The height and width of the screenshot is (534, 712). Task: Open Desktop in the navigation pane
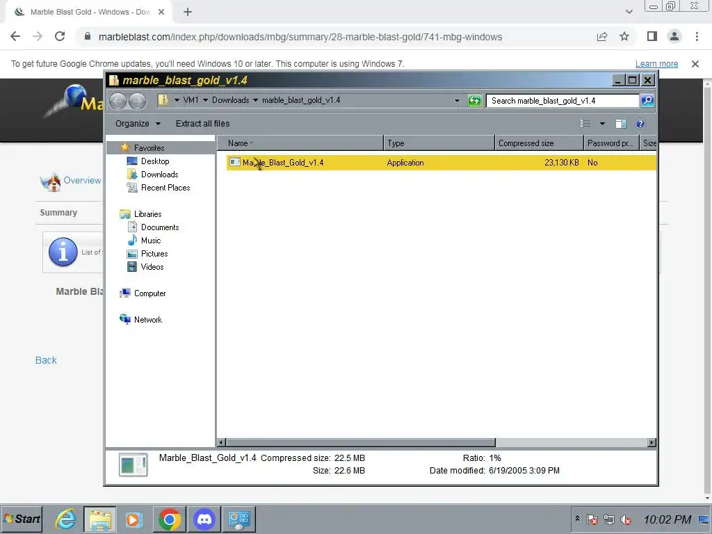pos(155,161)
